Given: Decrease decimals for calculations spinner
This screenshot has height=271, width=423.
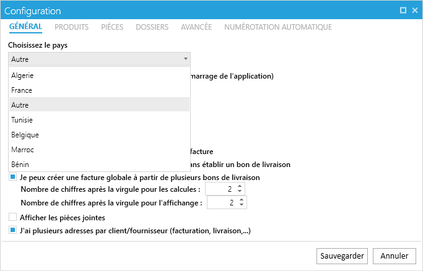Looking at the screenshot, I should pyautogui.click(x=240, y=192).
